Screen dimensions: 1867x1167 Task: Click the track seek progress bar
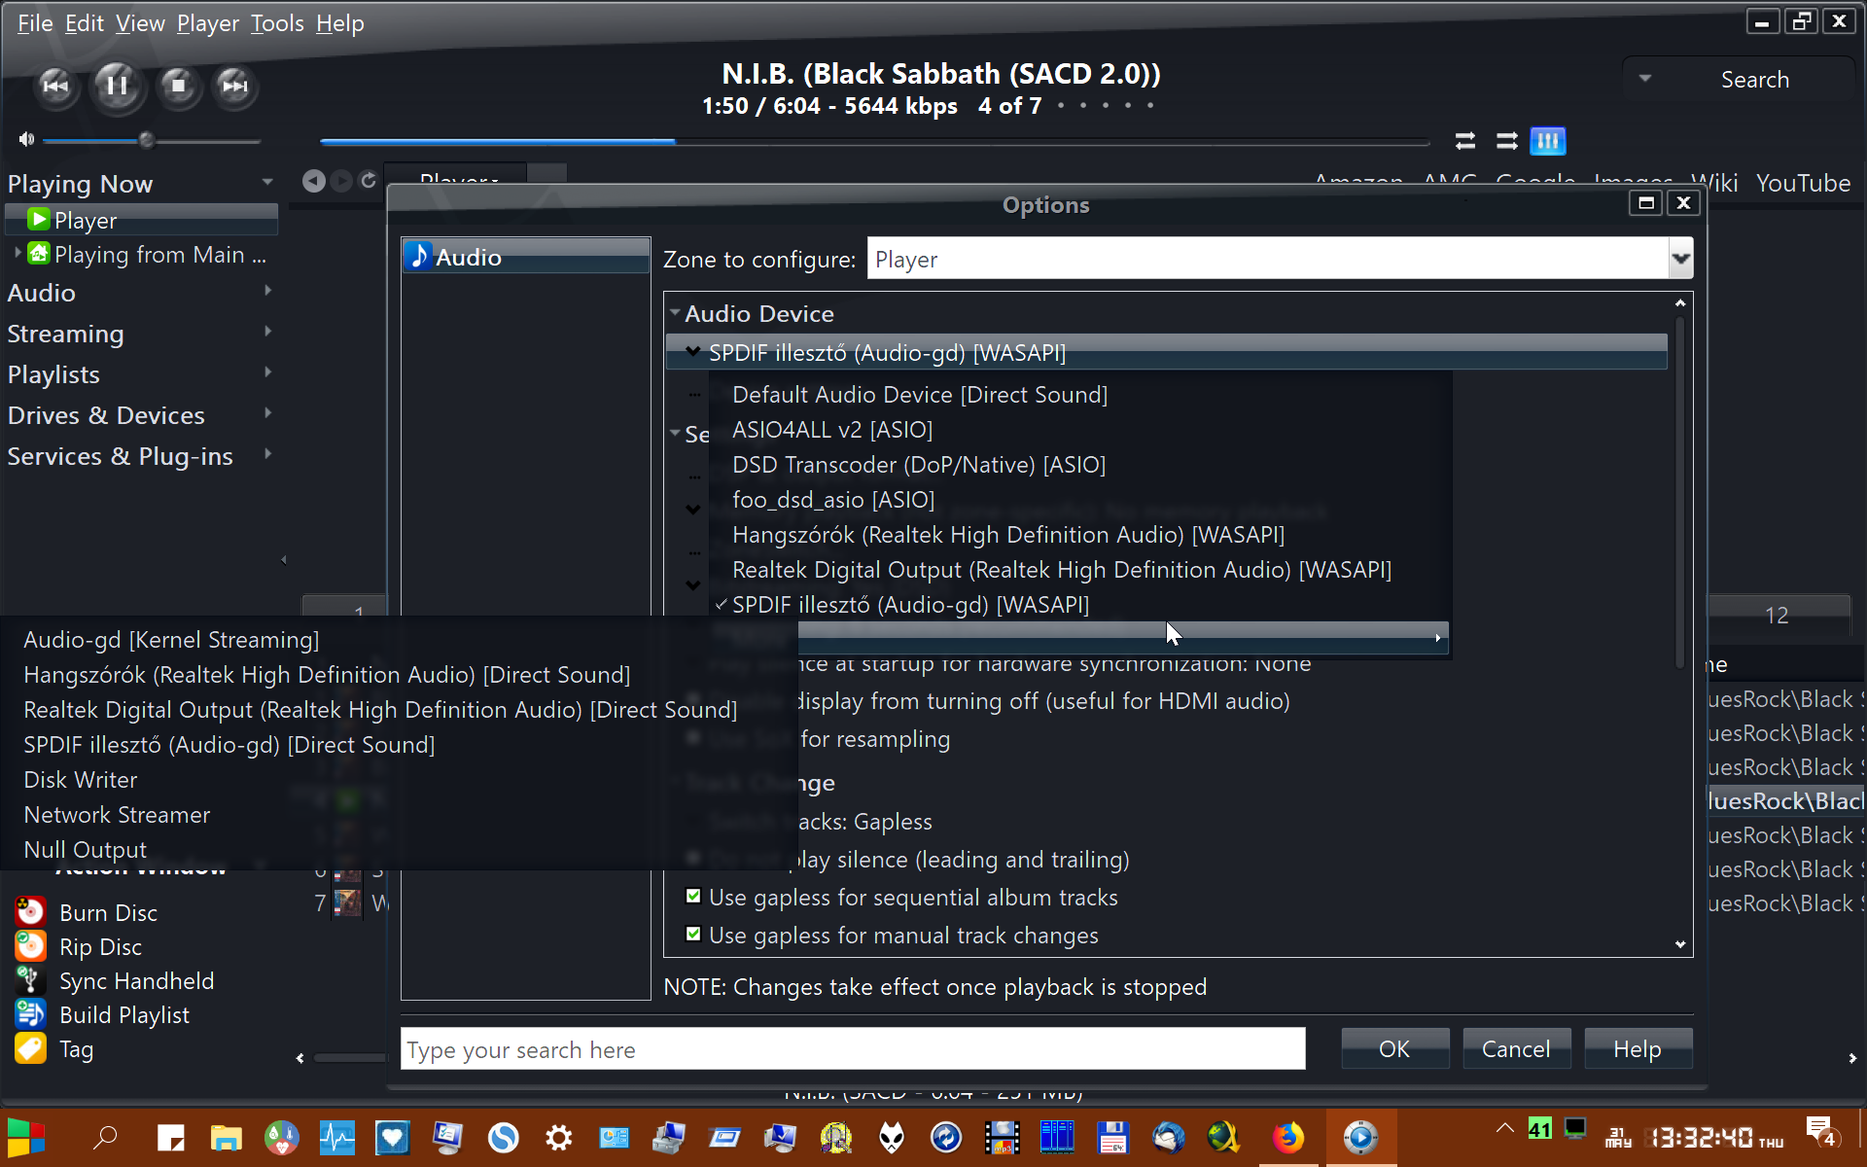(x=874, y=142)
